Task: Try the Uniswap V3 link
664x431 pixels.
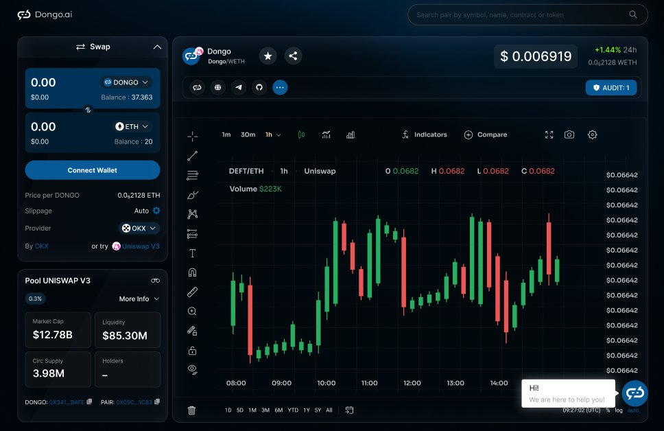Action: (x=141, y=246)
